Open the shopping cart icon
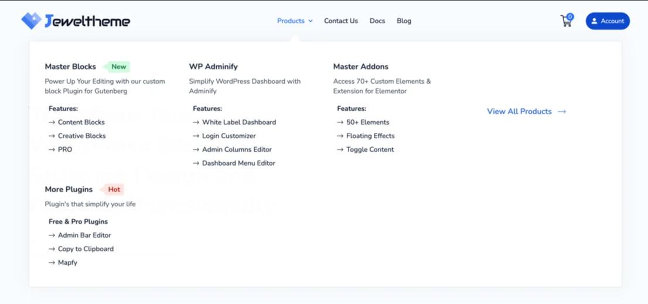 click(567, 21)
